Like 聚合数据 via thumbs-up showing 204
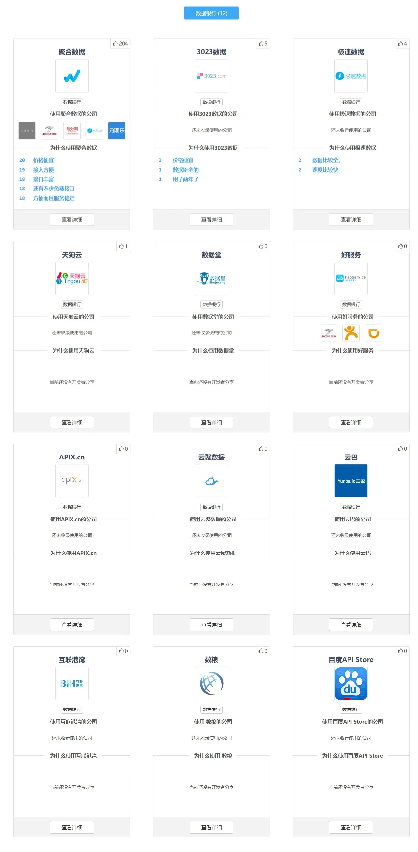The height and width of the screenshot is (852, 418). point(120,43)
